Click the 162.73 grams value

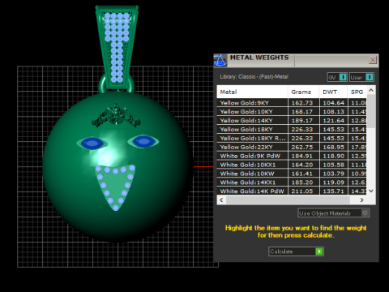tap(302, 103)
